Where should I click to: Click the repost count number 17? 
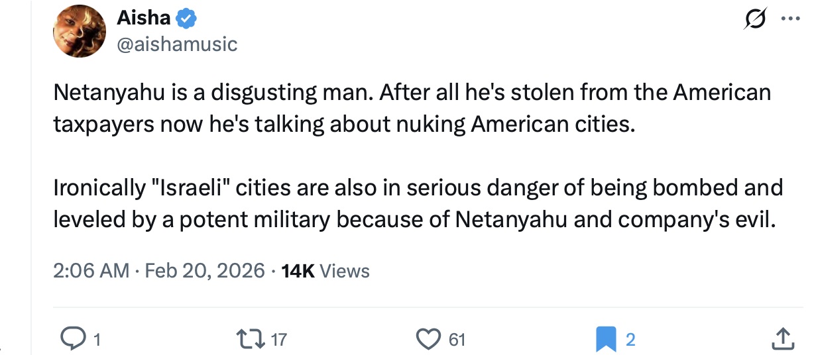(x=279, y=340)
